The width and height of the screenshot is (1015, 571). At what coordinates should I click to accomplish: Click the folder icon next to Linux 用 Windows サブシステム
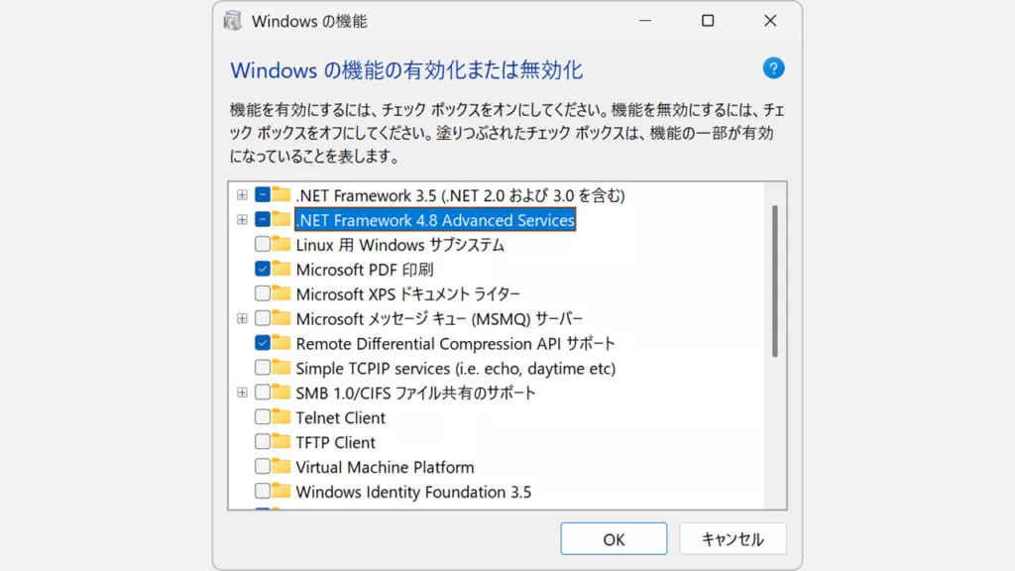click(x=282, y=244)
